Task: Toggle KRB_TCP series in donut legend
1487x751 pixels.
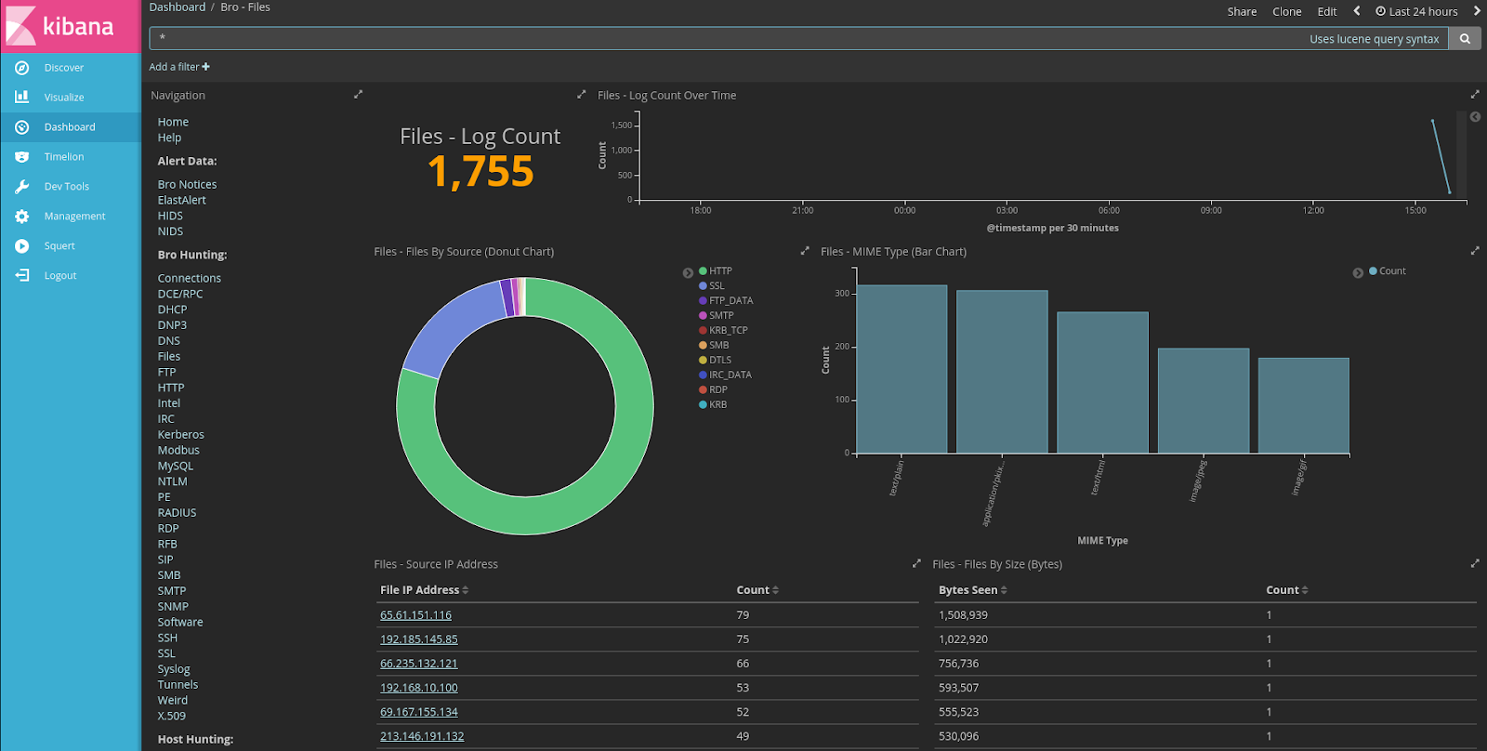Action: [723, 331]
